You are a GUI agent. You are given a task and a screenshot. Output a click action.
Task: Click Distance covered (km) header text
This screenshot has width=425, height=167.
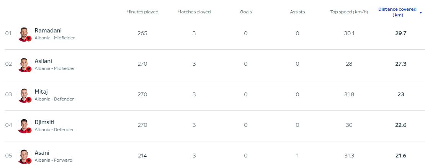point(397,12)
